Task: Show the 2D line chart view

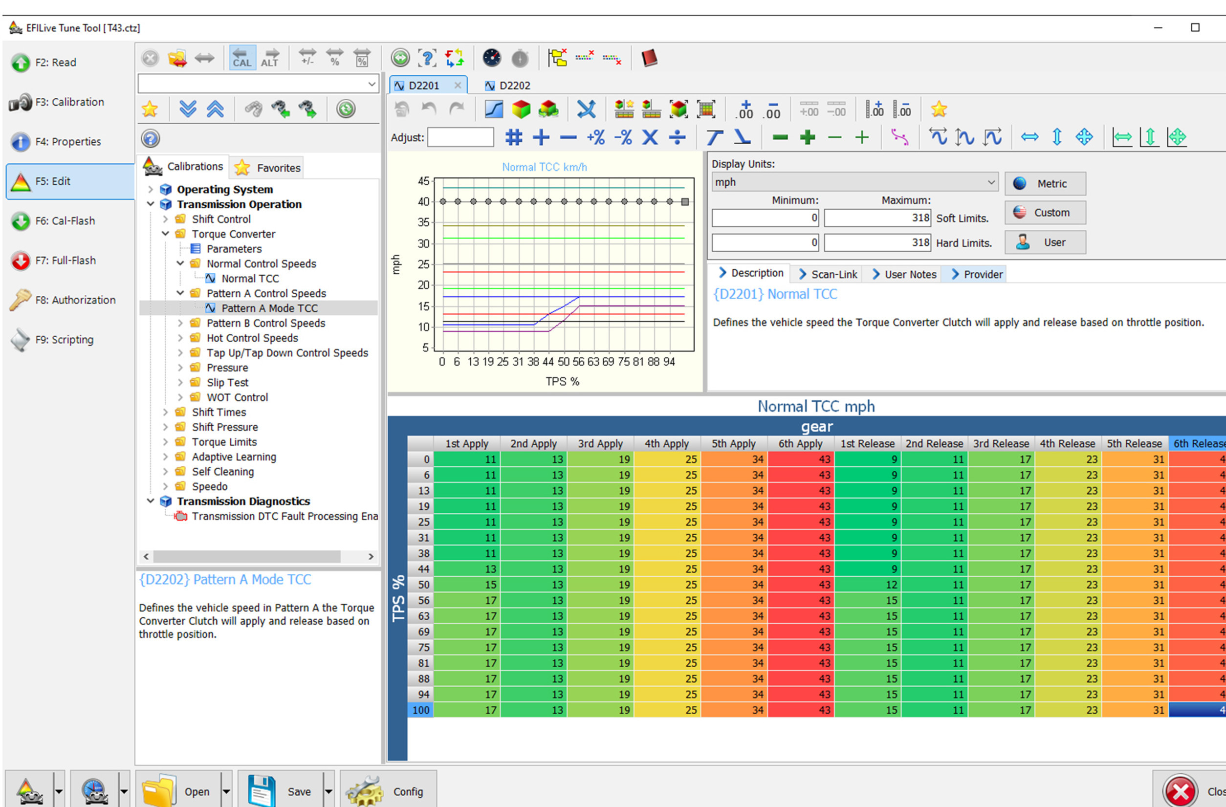Action: pos(494,109)
